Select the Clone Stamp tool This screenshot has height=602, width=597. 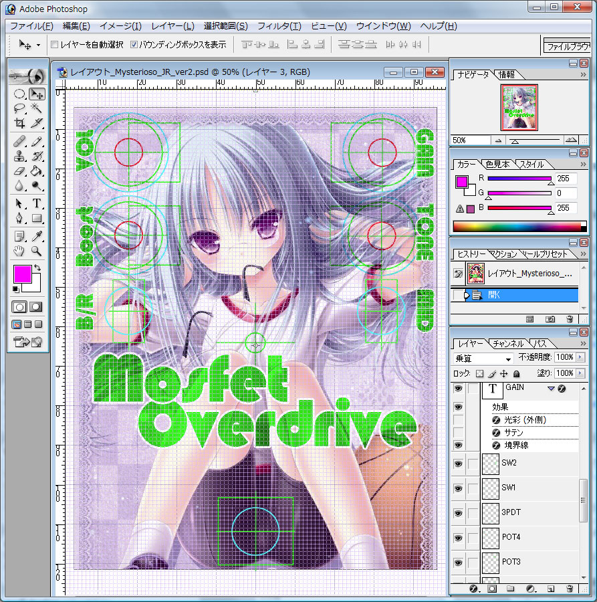coord(19,157)
